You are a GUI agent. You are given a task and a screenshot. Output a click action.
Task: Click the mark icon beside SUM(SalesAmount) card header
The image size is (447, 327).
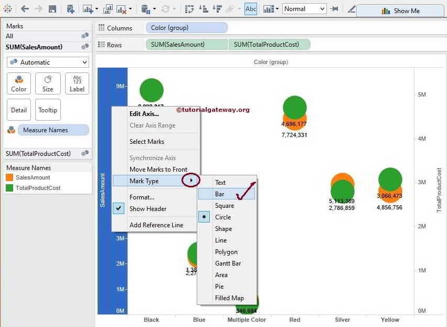point(85,47)
